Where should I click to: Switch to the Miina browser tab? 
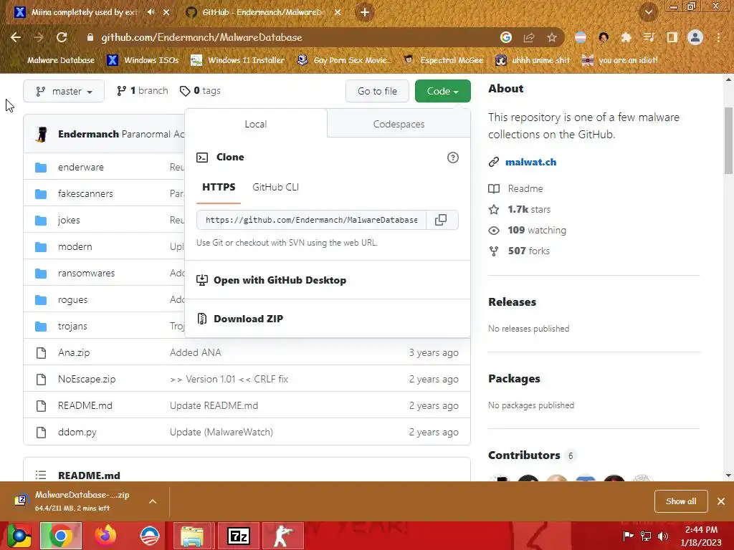[85, 12]
